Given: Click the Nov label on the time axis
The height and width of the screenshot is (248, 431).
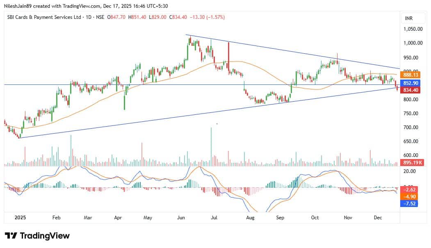Looking at the screenshot, I should click(348, 218).
